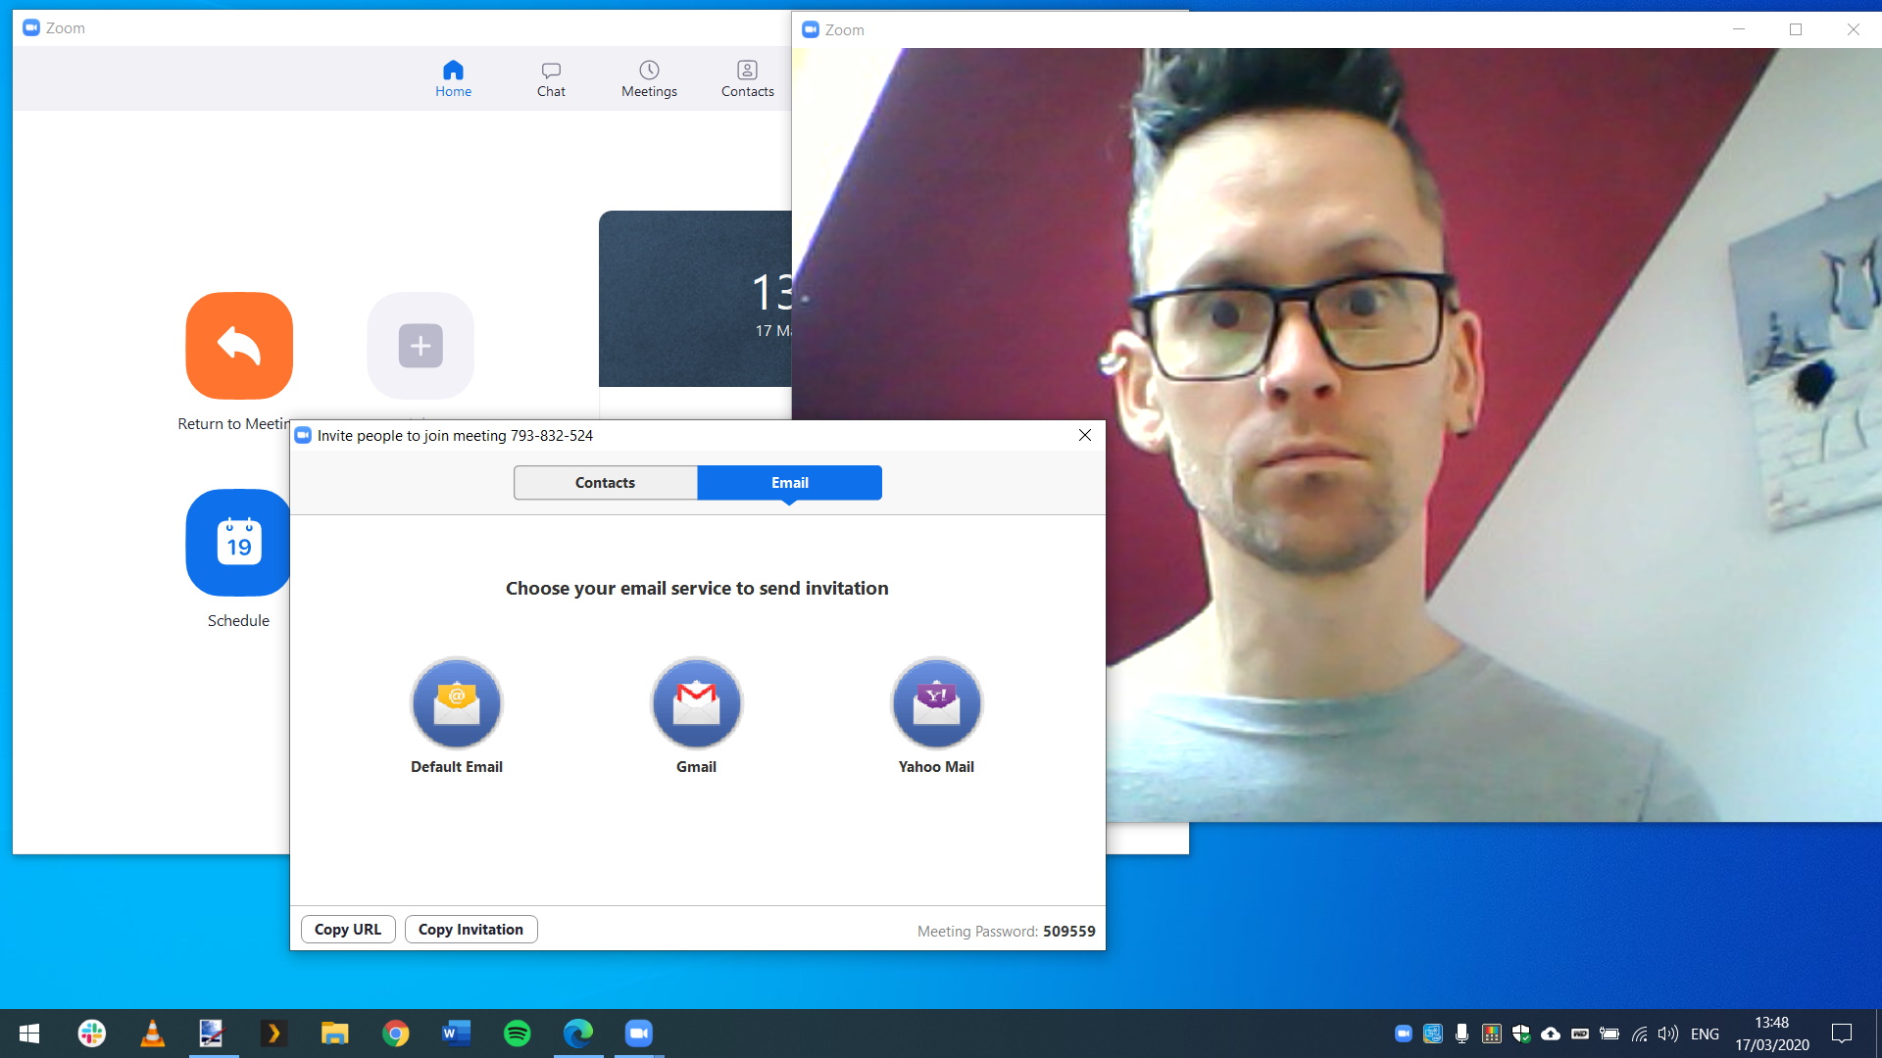Click the meeting password 509559

coord(1069,932)
